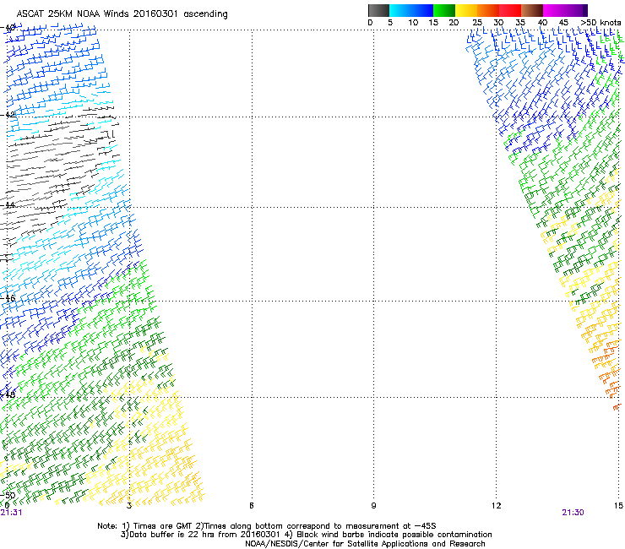Click the red 30-35 knots legend segment
The width and height of the screenshot is (625, 549).
(x=510, y=10)
